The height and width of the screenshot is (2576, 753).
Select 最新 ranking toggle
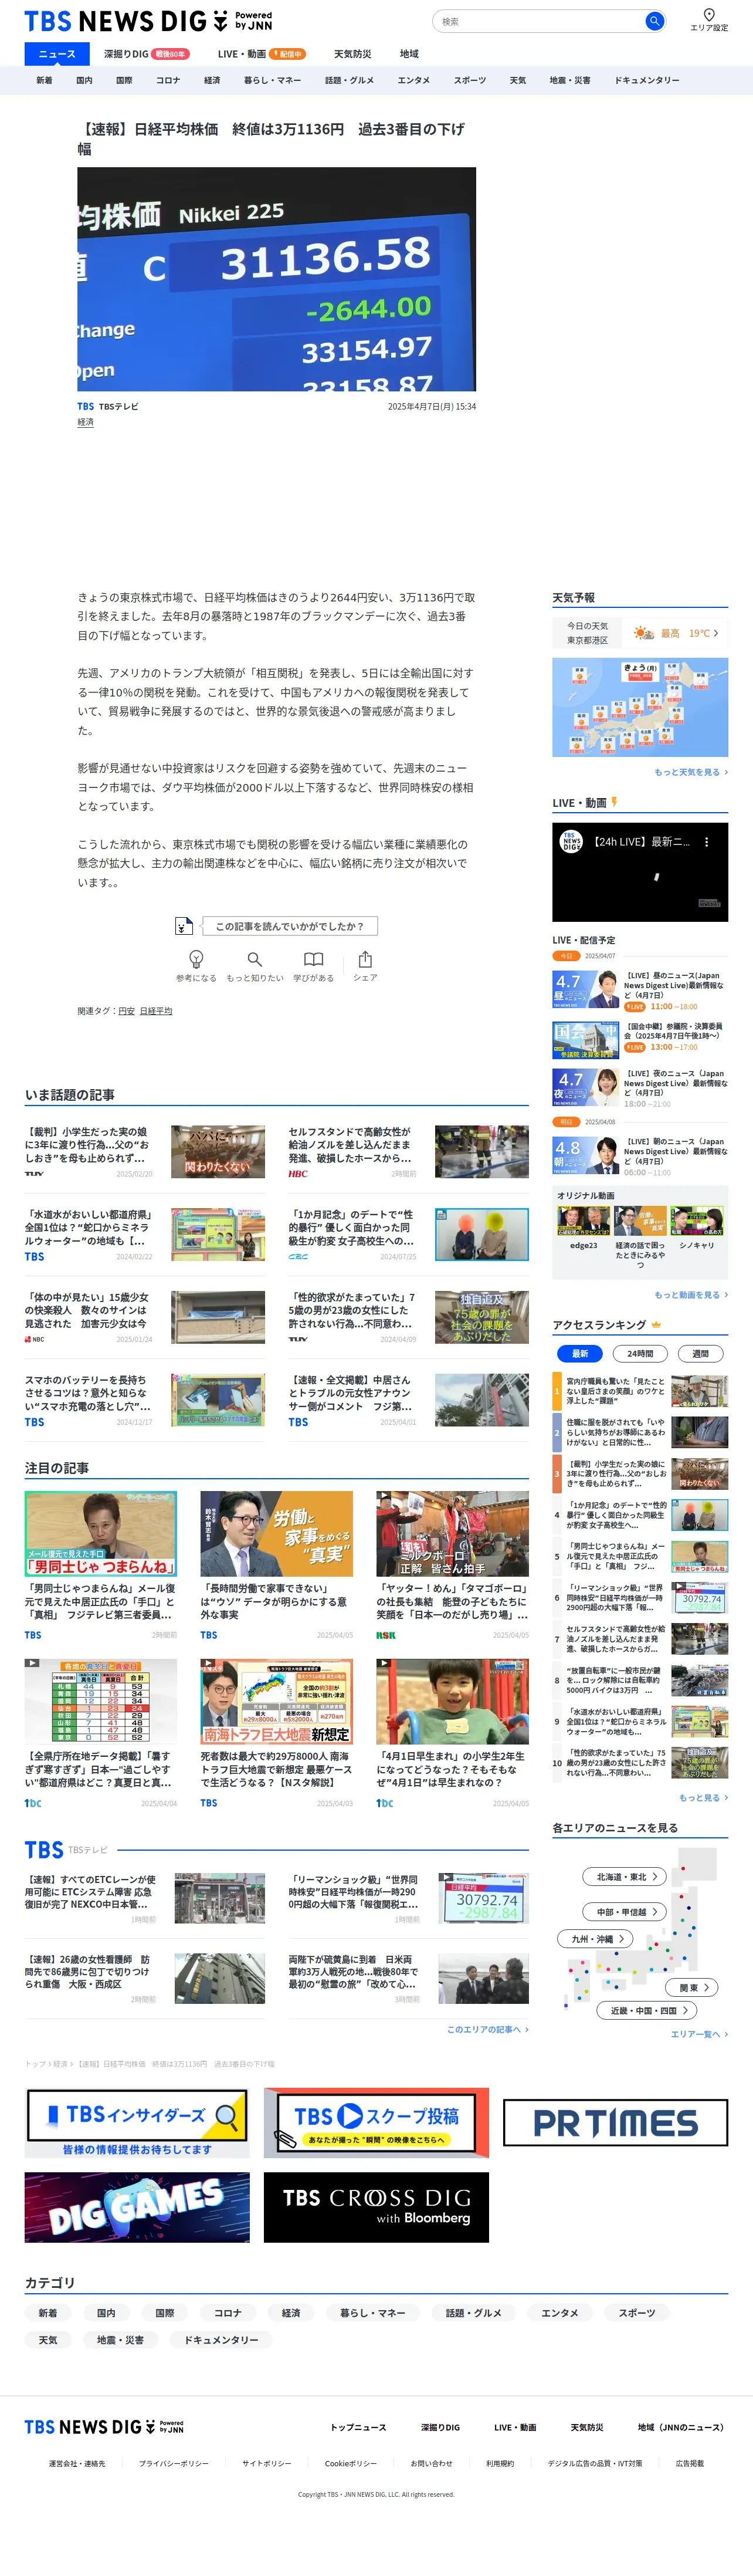point(580,1353)
